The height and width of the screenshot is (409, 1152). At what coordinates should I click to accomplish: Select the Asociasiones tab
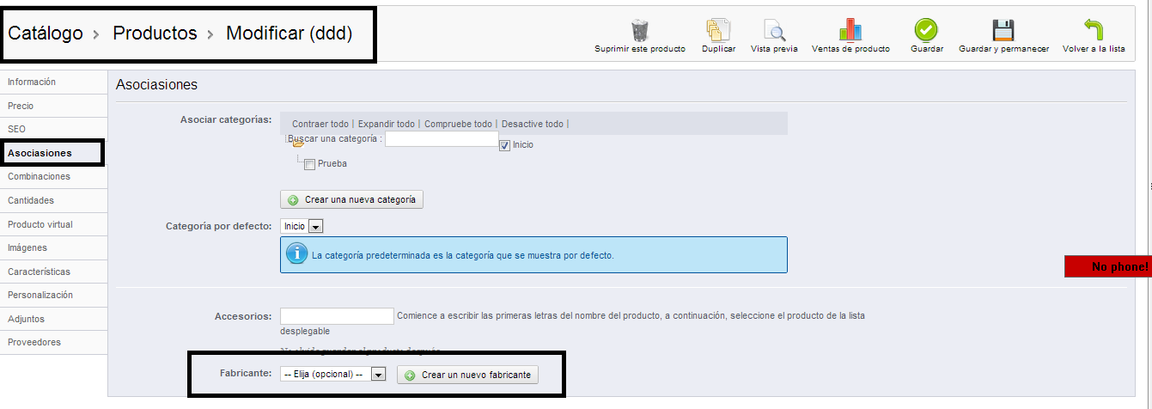(x=53, y=153)
